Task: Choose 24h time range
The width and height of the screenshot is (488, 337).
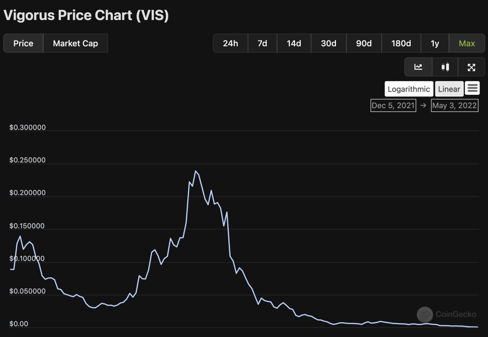Action: coord(230,43)
